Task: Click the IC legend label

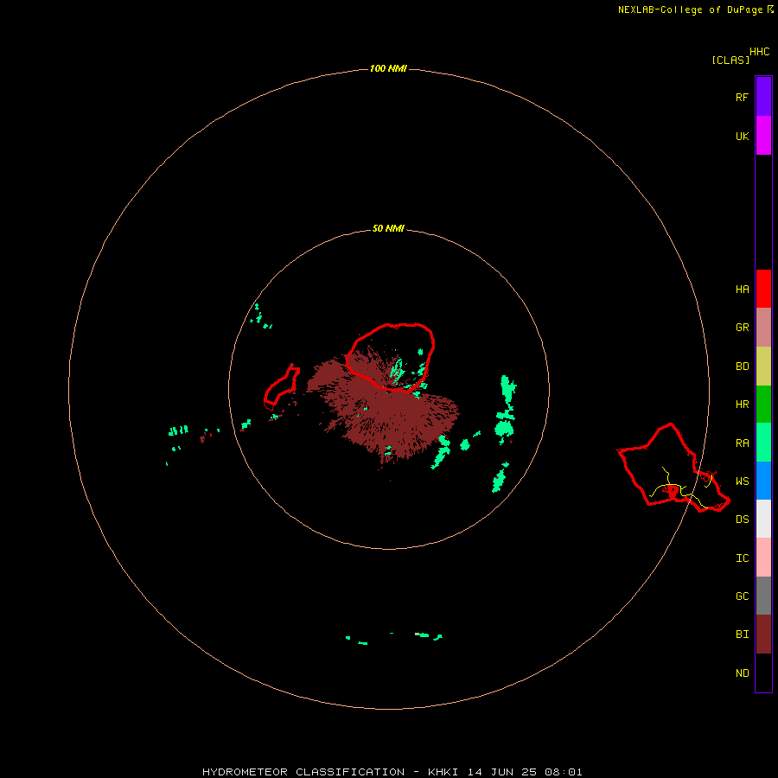Action: (742, 558)
